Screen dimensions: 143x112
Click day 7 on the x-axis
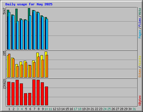(34, 109)
